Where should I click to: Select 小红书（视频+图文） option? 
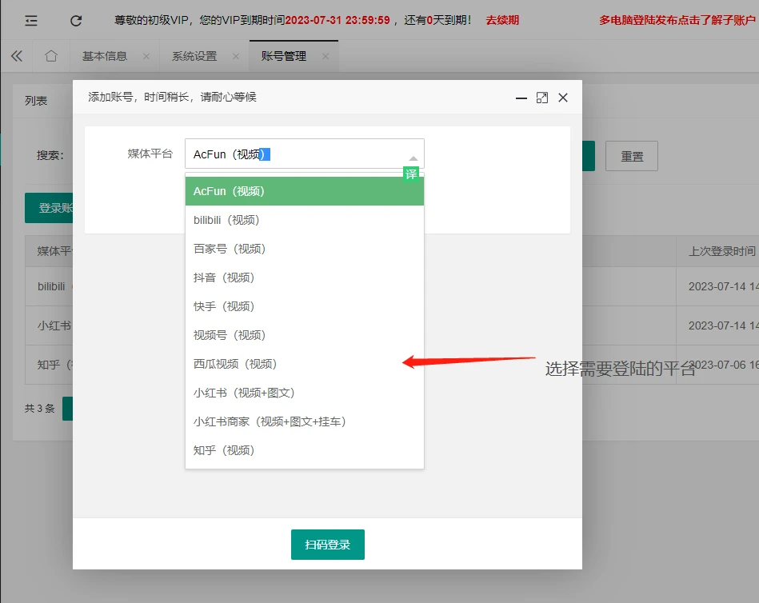click(x=305, y=393)
